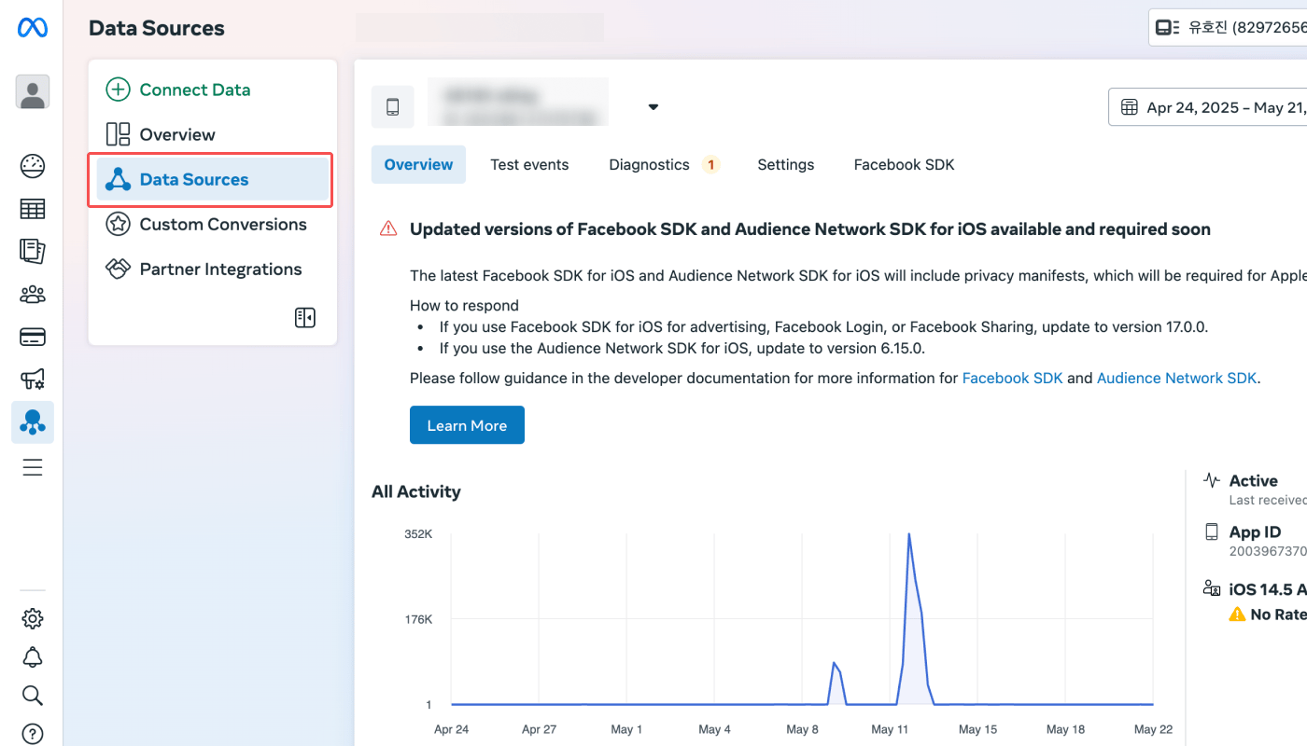Open Custom Conversions
The width and height of the screenshot is (1307, 746).
point(213,225)
